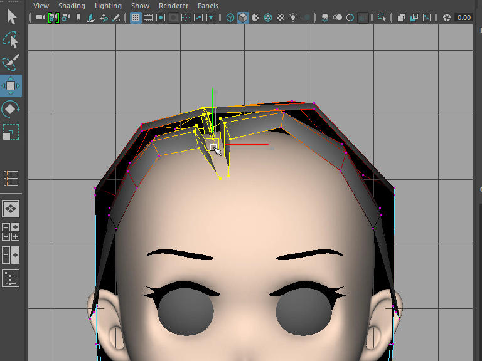The width and height of the screenshot is (482, 361).
Task: Select the Scale tool
Action: click(11, 132)
